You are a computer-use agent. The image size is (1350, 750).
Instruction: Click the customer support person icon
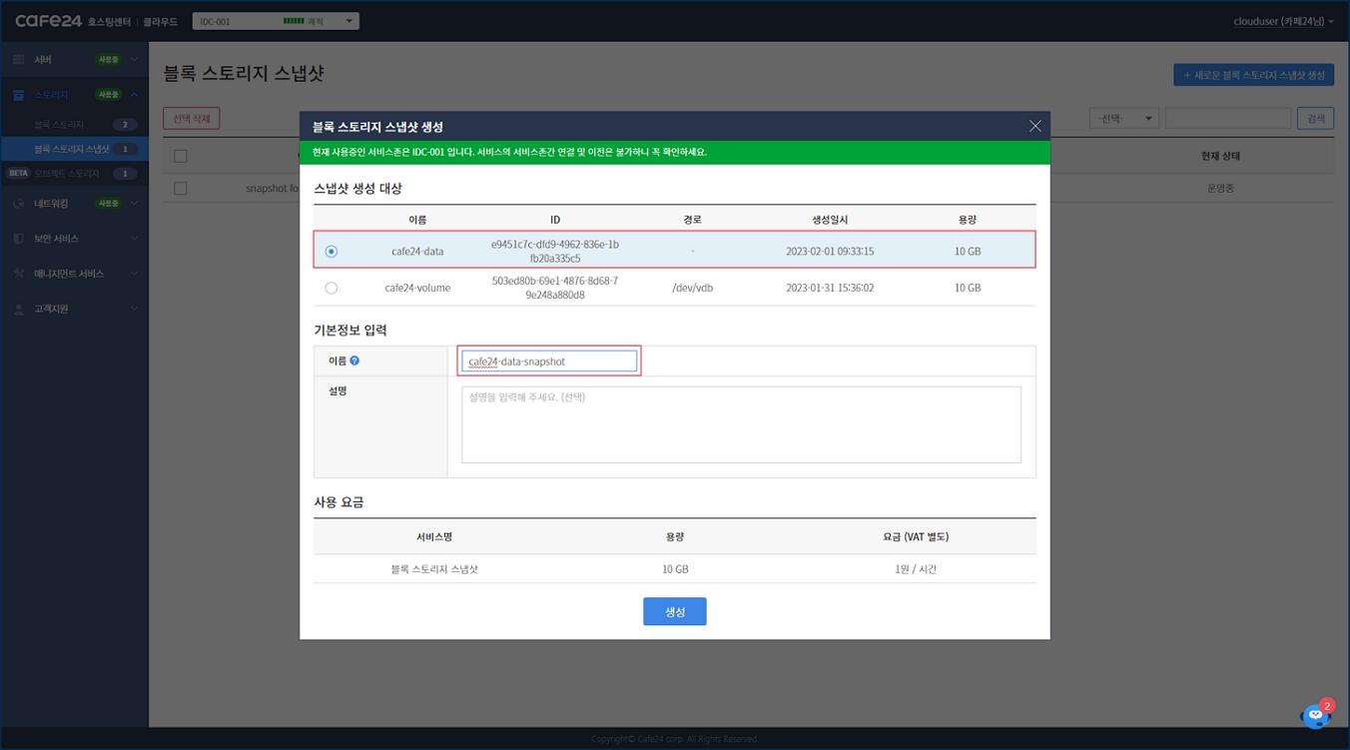19,310
